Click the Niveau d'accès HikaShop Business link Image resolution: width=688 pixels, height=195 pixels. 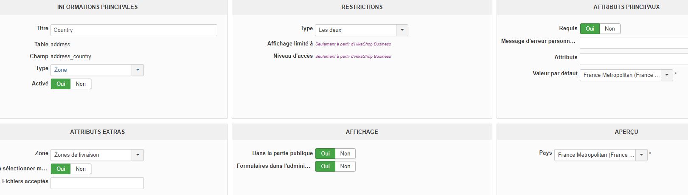pyautogui.click(x=353, y=57)
